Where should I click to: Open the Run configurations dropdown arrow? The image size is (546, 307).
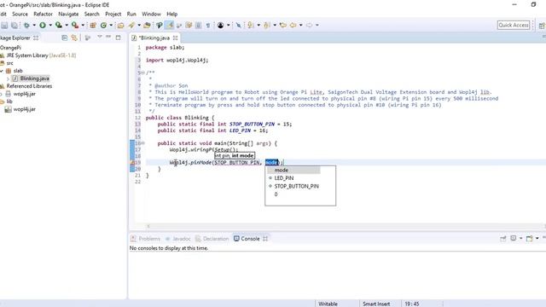50,25
